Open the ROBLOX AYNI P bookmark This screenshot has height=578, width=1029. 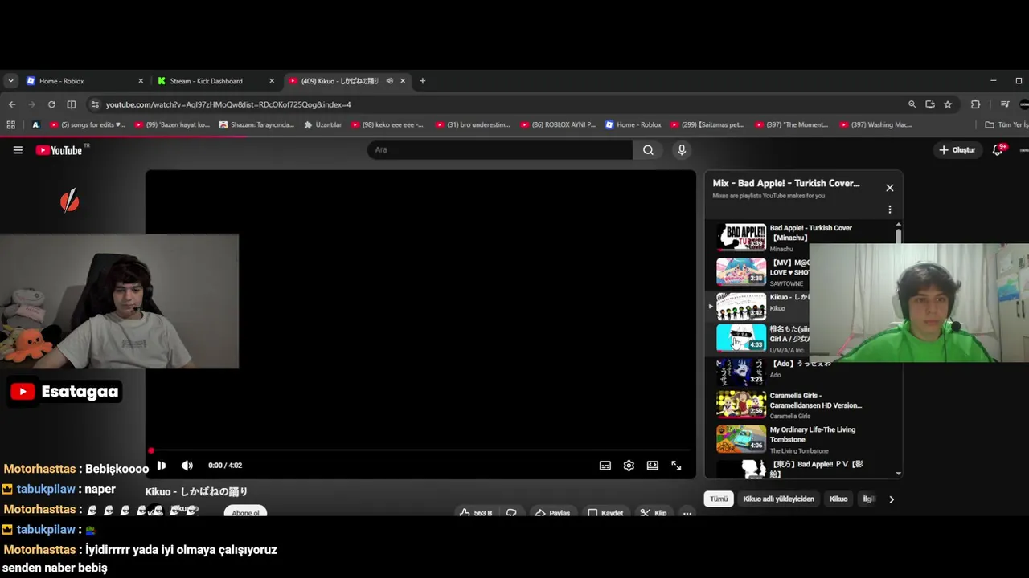pyautogui.click(x=558, y=124)
